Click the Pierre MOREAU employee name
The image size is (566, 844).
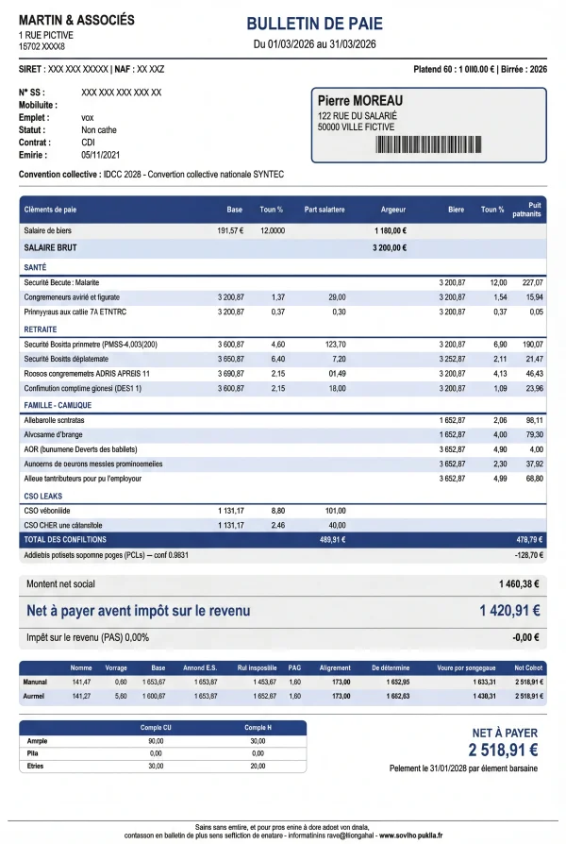point(360,101)
